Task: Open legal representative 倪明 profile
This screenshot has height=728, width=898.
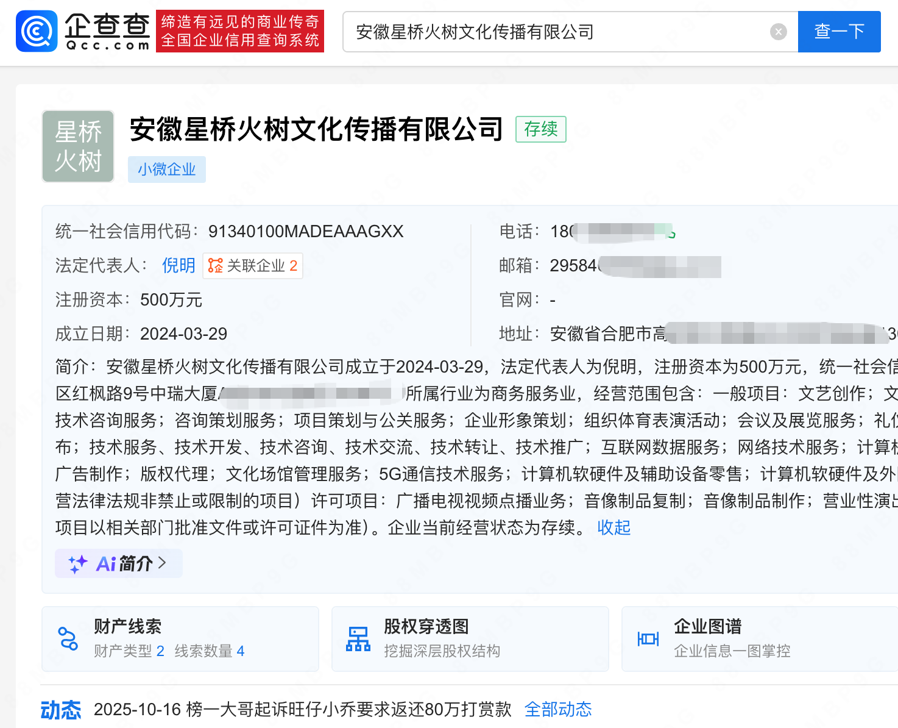Action: 178,266
